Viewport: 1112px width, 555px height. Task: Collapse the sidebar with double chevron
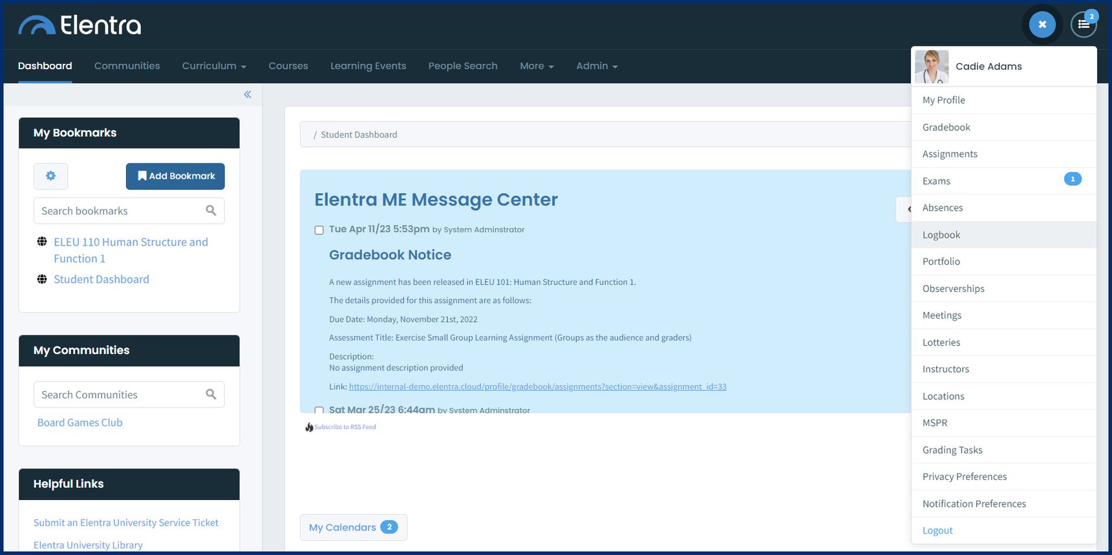[248, 94]
